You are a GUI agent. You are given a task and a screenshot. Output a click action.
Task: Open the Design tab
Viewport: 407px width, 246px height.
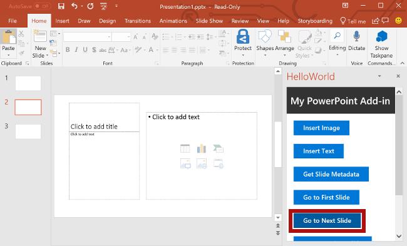(108, 21)
